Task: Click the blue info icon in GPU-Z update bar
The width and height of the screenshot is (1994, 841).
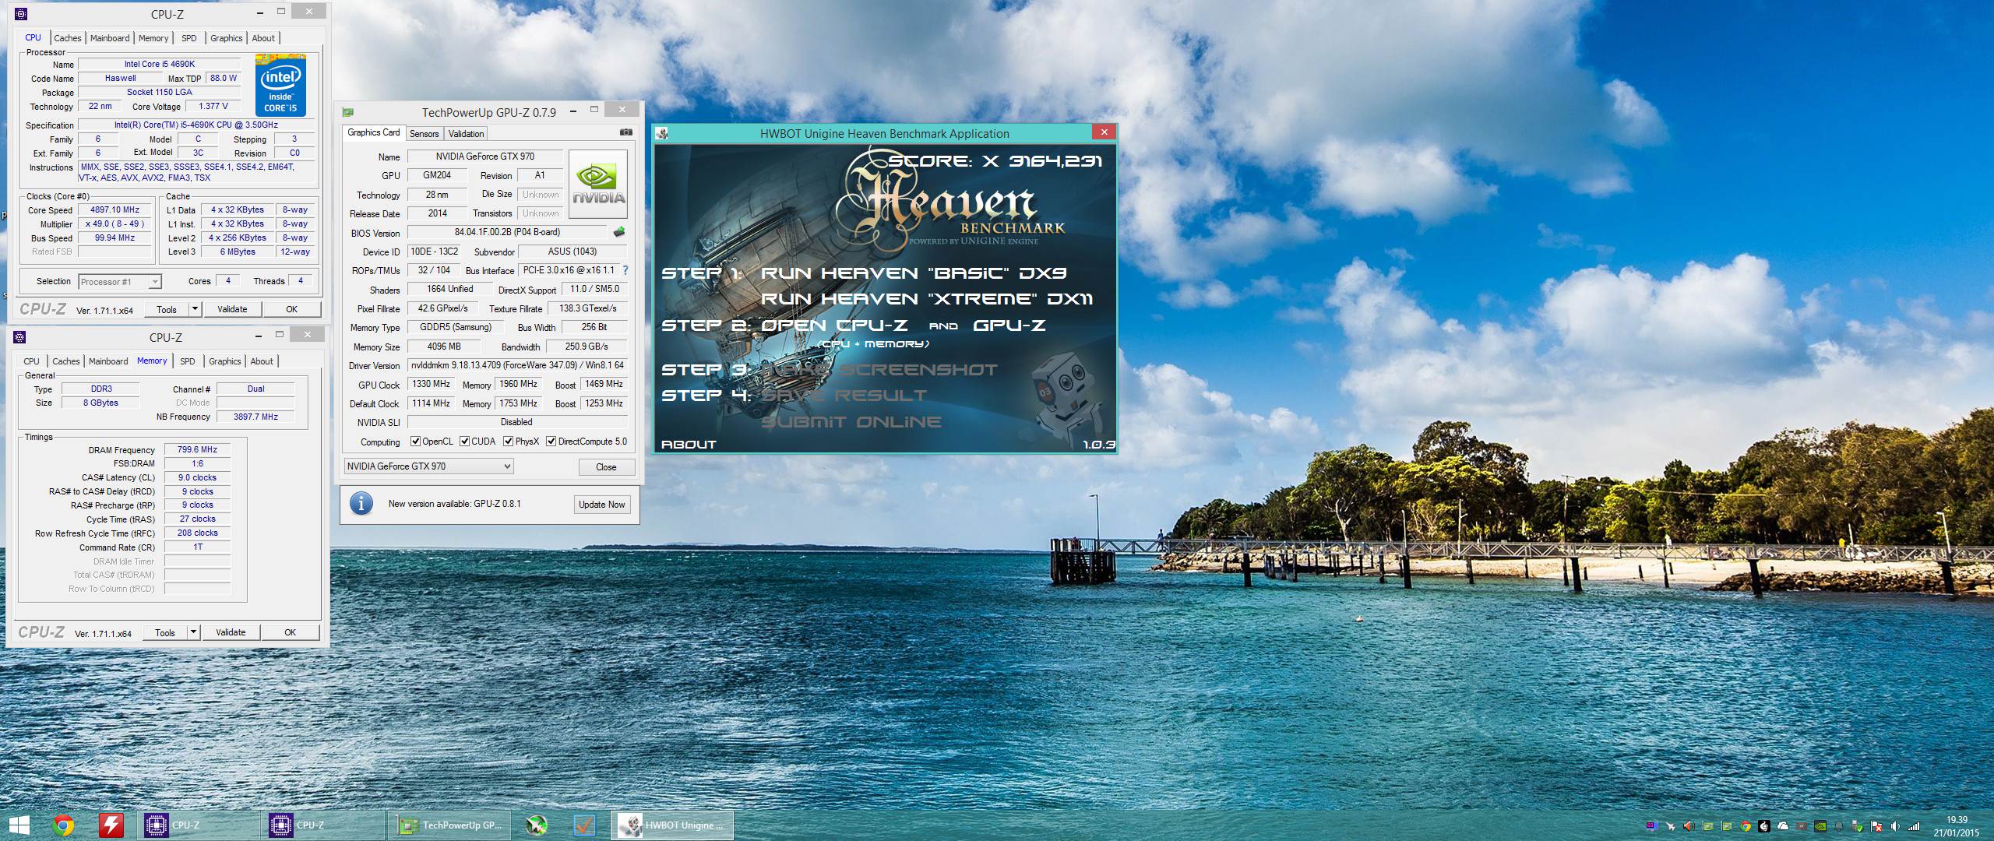Action: (x=361, y=504)
